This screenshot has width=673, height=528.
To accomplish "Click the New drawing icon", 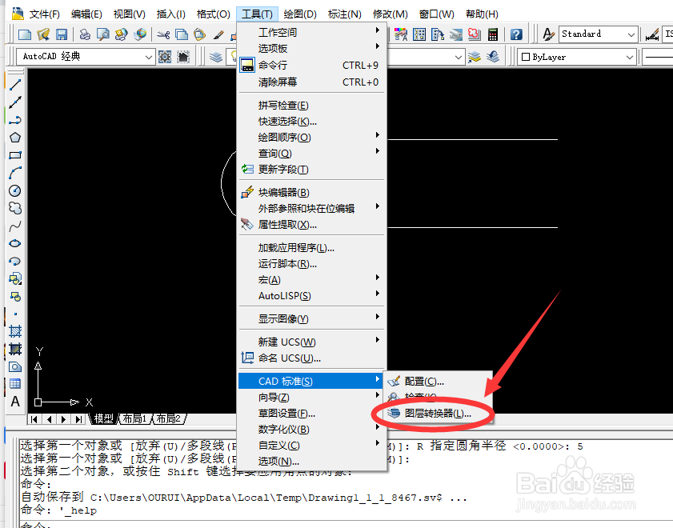I will click(x=25, y=34).
